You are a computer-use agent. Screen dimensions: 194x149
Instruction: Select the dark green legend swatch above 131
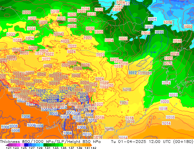pyautogui.click(x=45, y=145)
